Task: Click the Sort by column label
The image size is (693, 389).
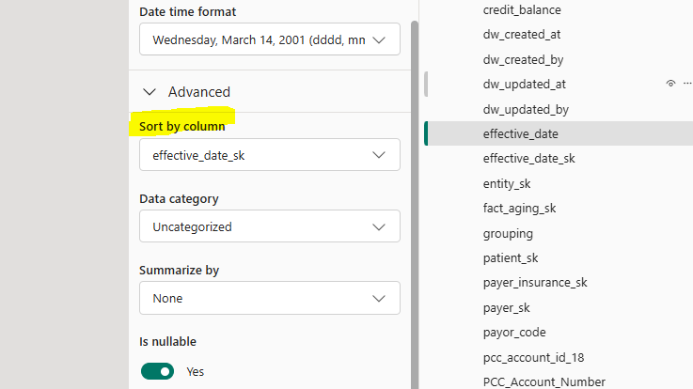Action: coord(182,126)
